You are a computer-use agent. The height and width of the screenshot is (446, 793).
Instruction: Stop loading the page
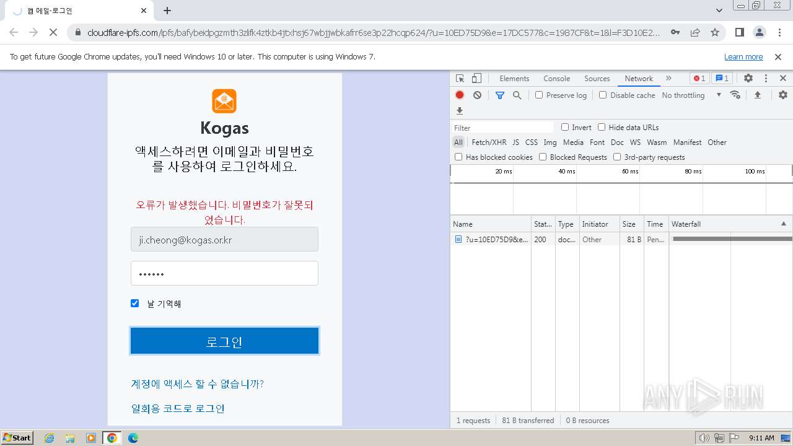tap(53, 33)
